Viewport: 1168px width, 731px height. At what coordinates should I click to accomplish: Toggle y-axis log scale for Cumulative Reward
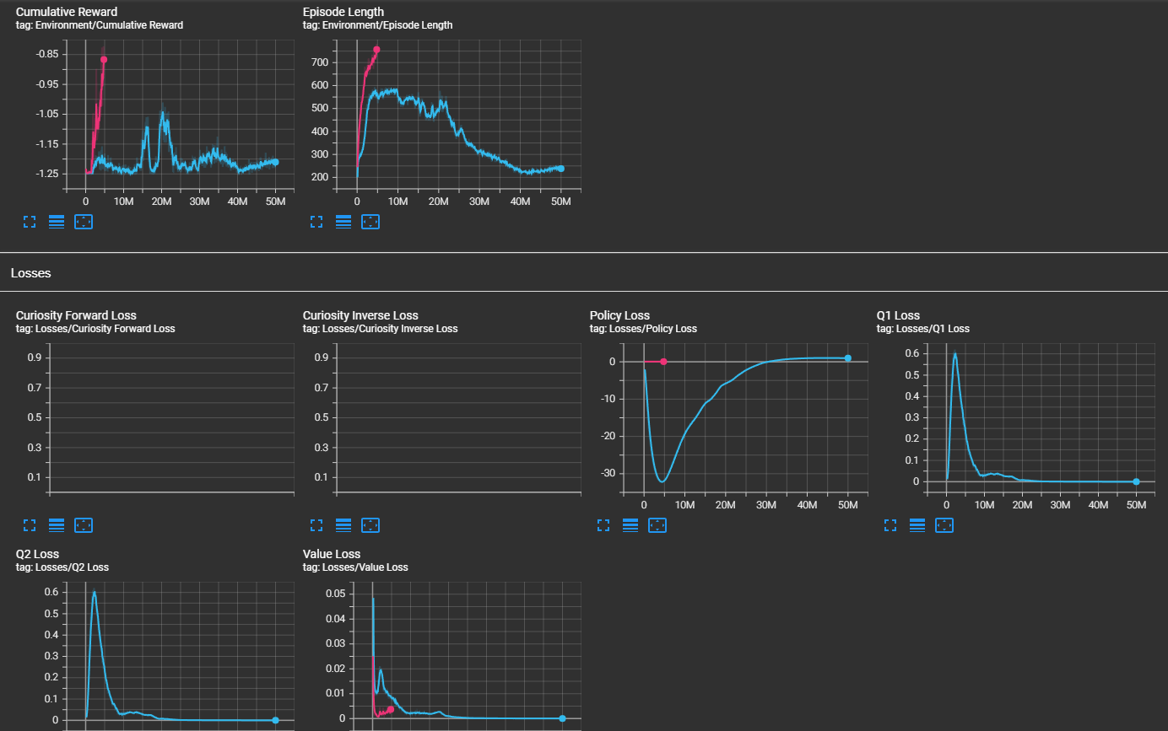pos(57,222)
